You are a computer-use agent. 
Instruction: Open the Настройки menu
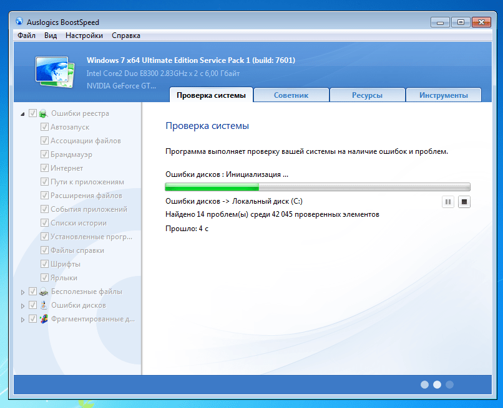coord(84,36)
